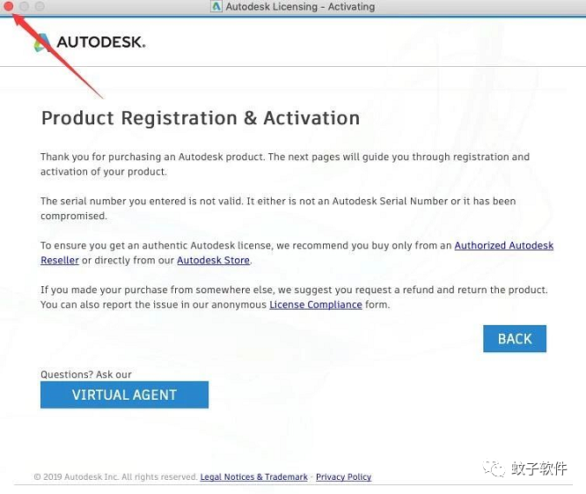Visit the Autodesk Store link
Viewport: 586px width, 494px height.
[x=213, y=261]
